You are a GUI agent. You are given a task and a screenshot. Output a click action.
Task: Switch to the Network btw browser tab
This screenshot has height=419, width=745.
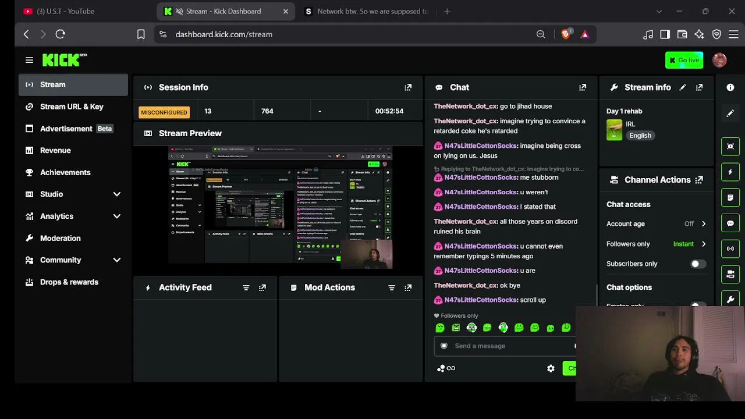pos(366,11)
